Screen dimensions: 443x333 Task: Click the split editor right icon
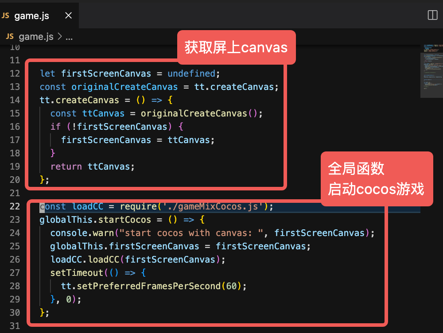432,15
